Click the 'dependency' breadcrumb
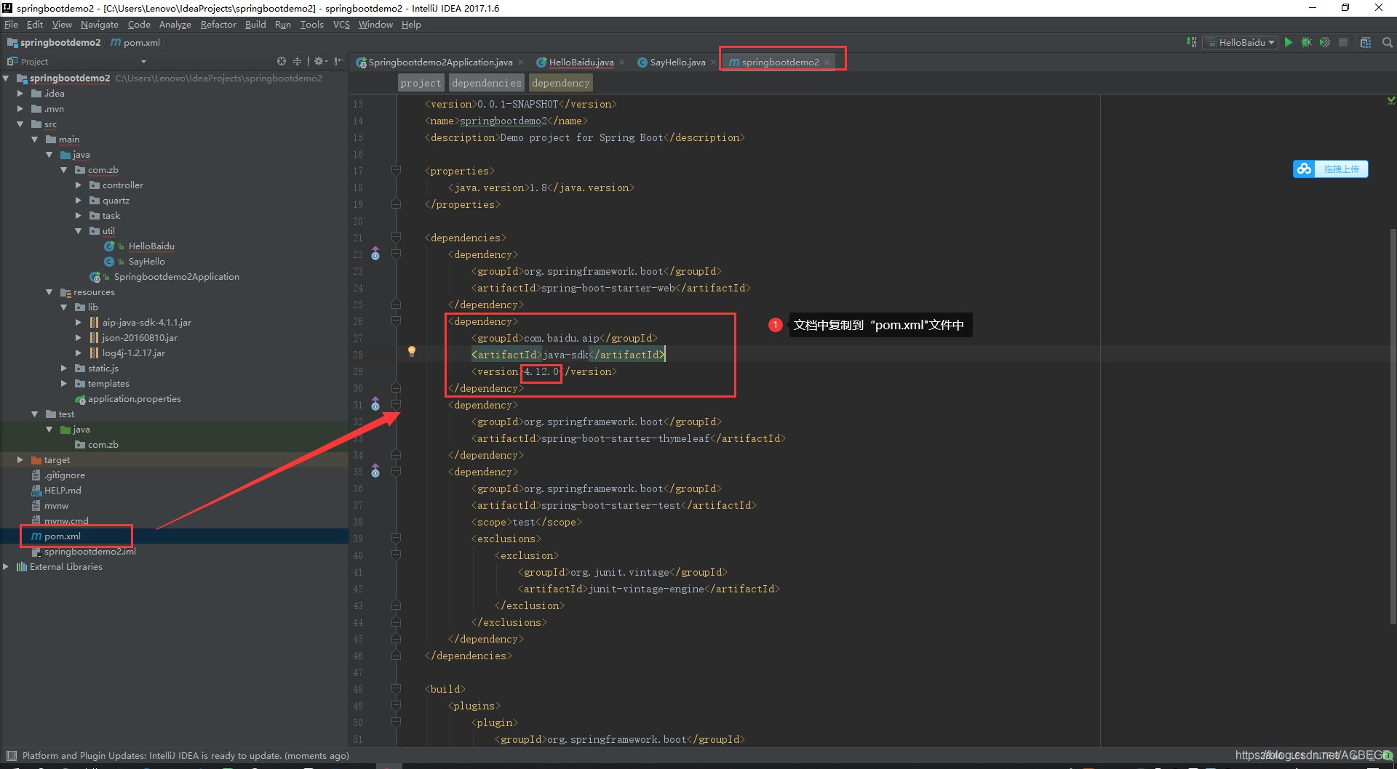This screenshot has width=1397, height=769. pyautogui.click(x=560, y=83)
